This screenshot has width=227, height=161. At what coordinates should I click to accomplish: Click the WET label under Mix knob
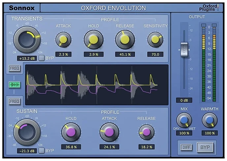pos(192,129)
